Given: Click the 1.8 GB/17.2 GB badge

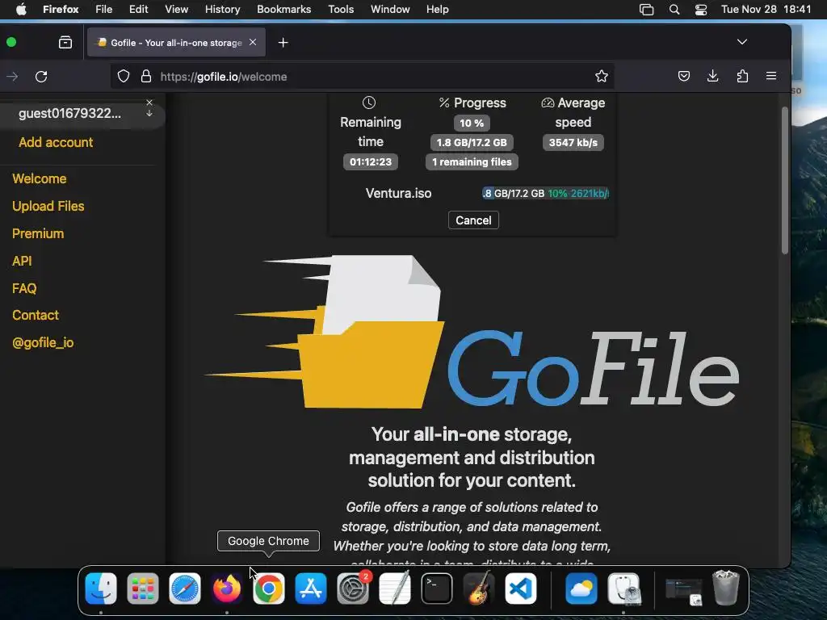Looking at the screenshot, I should pos(472,142).
